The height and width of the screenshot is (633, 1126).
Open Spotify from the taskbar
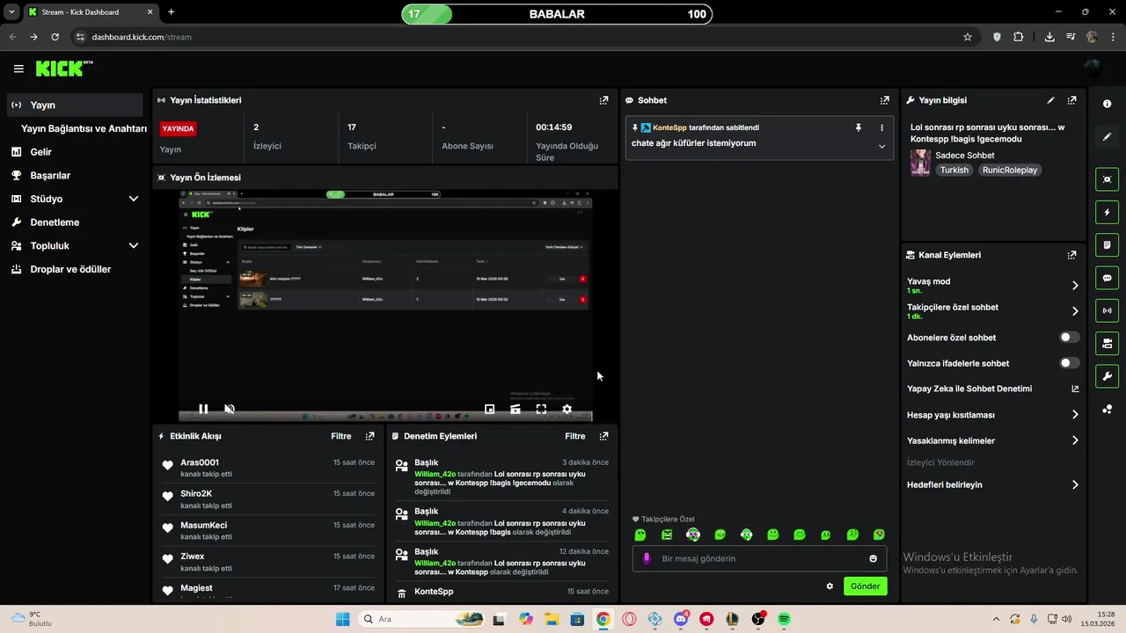pos(784,619)
